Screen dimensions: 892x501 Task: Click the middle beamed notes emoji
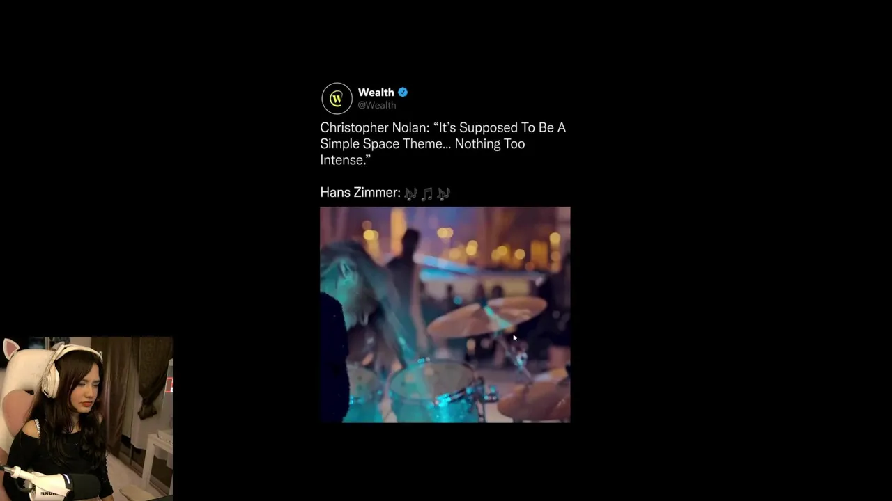click(426, 193)
